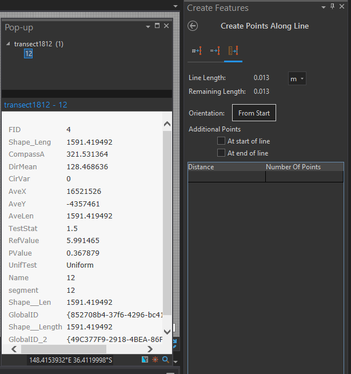Click the AveX value 16521526

[83, 192]
